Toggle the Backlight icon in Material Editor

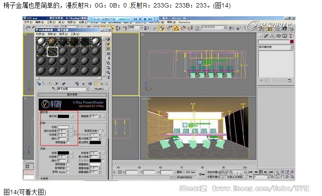[108, 44]
